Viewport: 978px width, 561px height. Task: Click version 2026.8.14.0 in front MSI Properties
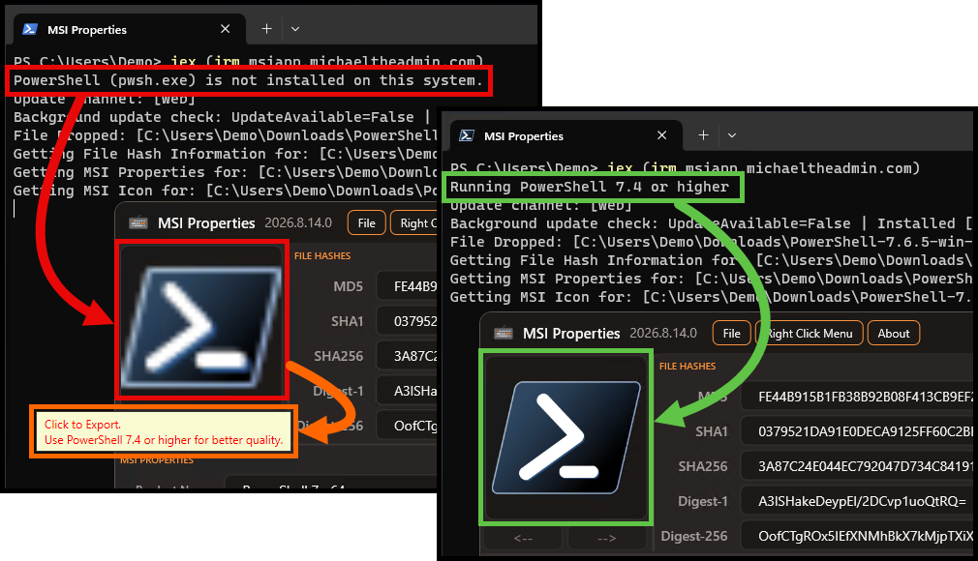coord(663,333)
